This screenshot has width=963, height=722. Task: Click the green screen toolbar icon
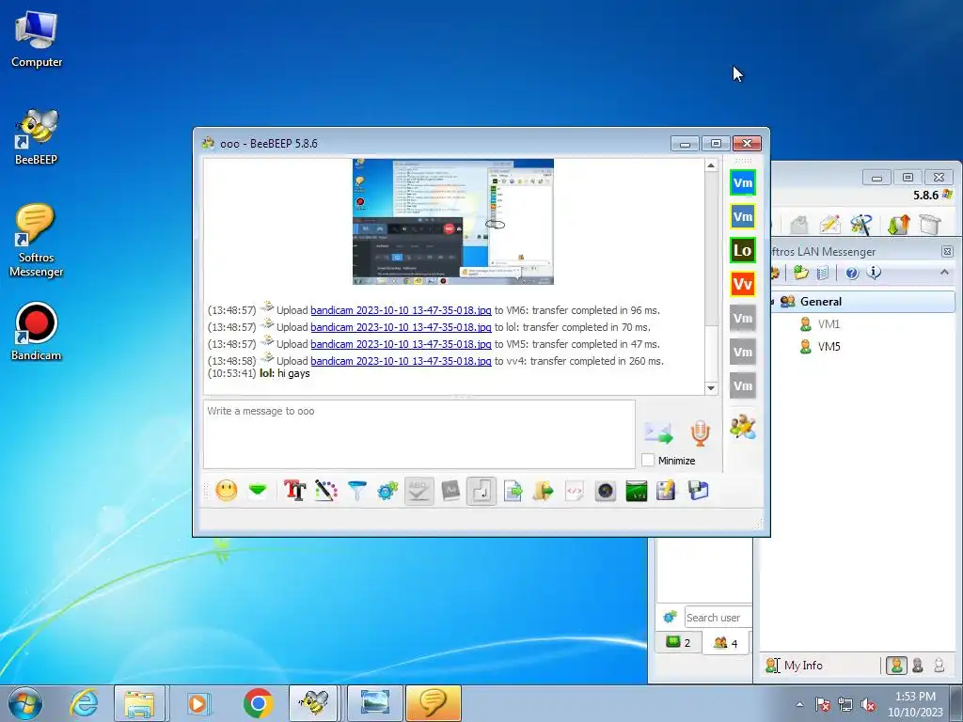coord(637,491)
